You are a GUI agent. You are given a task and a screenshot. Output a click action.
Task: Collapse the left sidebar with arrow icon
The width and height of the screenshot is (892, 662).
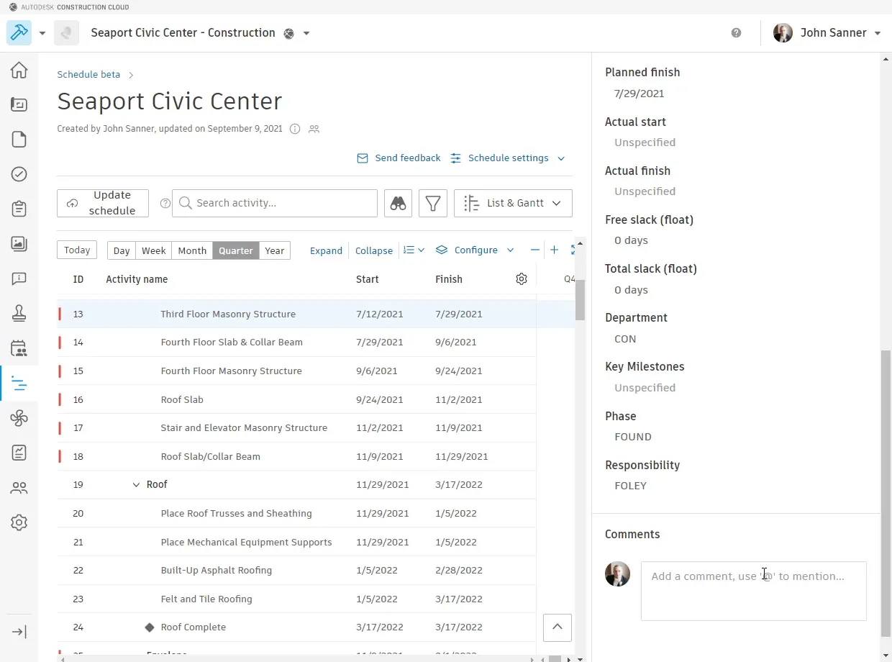click(x=19, y=632)
